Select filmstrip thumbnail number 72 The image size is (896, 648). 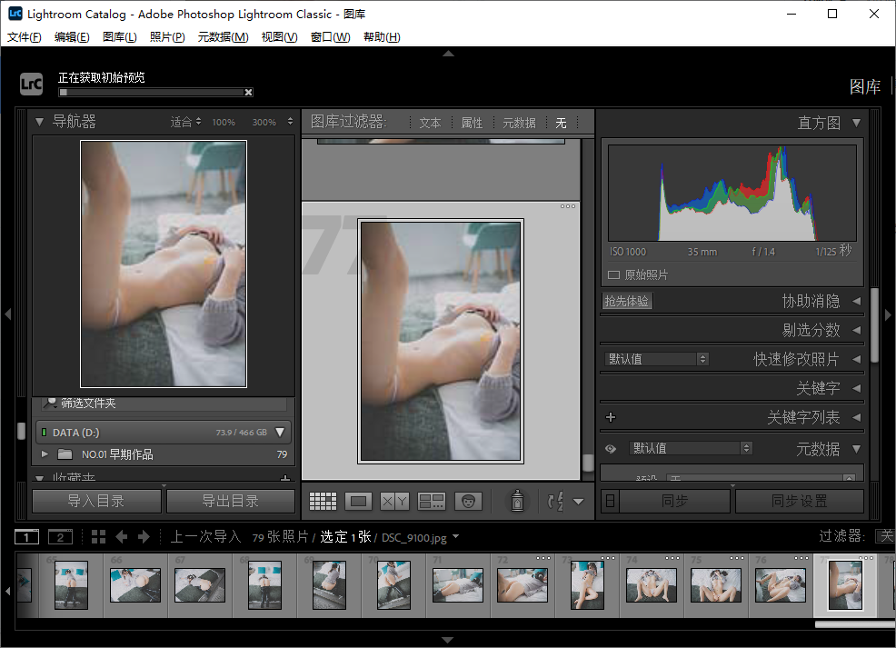tap(522, 584)
